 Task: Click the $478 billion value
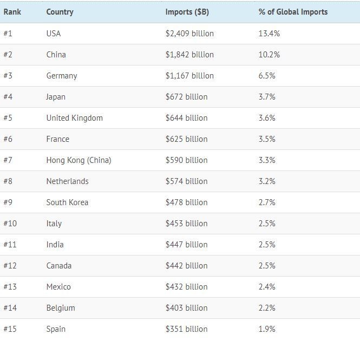tap(186, 202)
